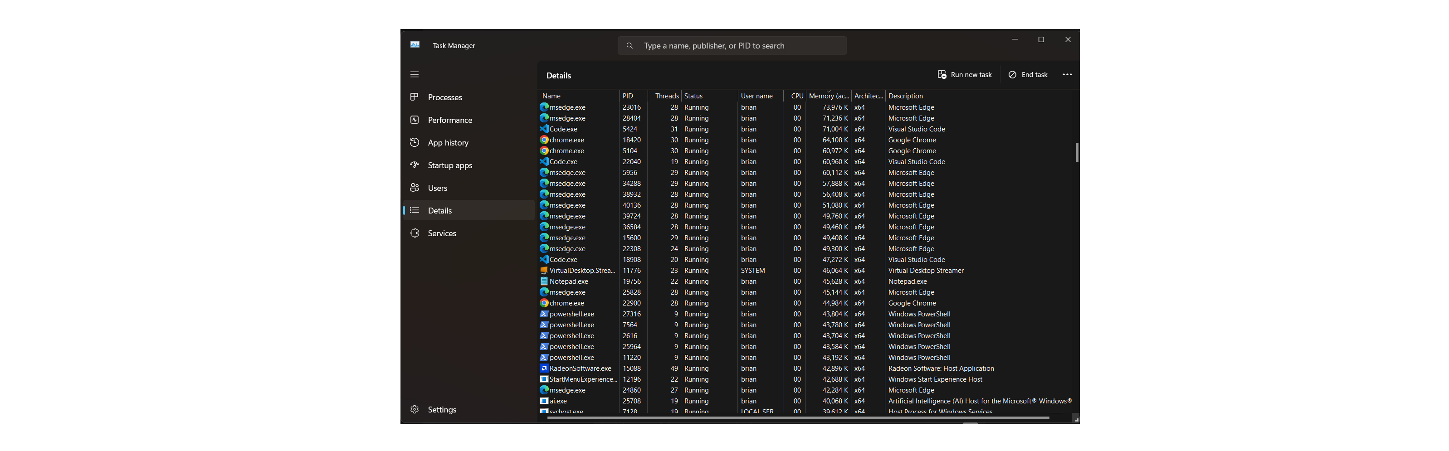
Task: Open the Settings page
Action: 468,409
